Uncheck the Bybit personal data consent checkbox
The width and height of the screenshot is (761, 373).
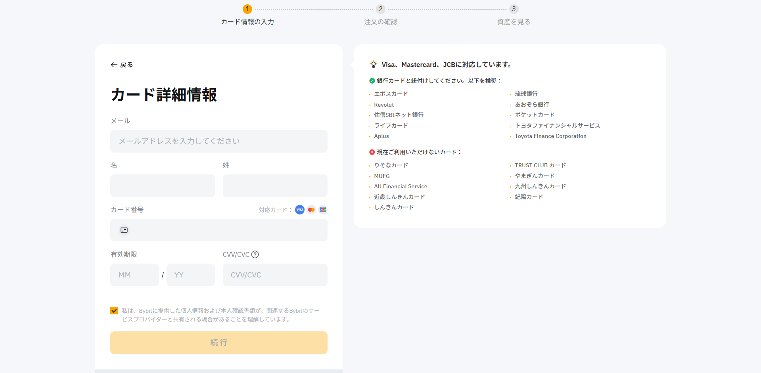point(114,310)
